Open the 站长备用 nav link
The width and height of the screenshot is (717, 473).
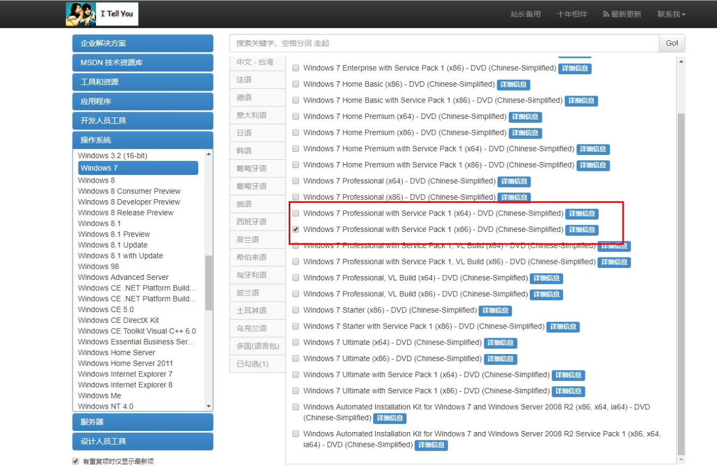coord(525,14)
